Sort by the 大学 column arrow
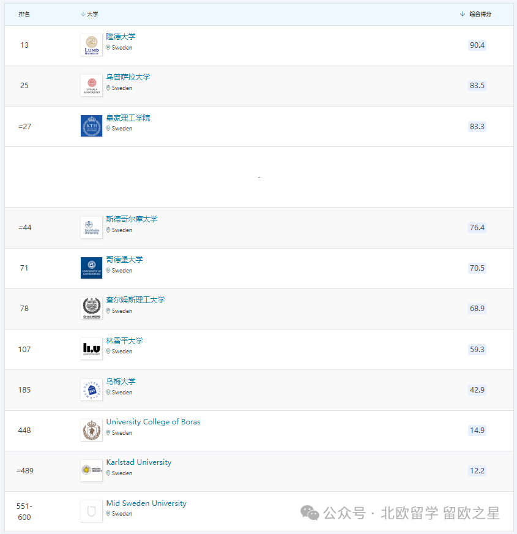The width and height of the screenshot is (517, 534). [x=83, y=14]
